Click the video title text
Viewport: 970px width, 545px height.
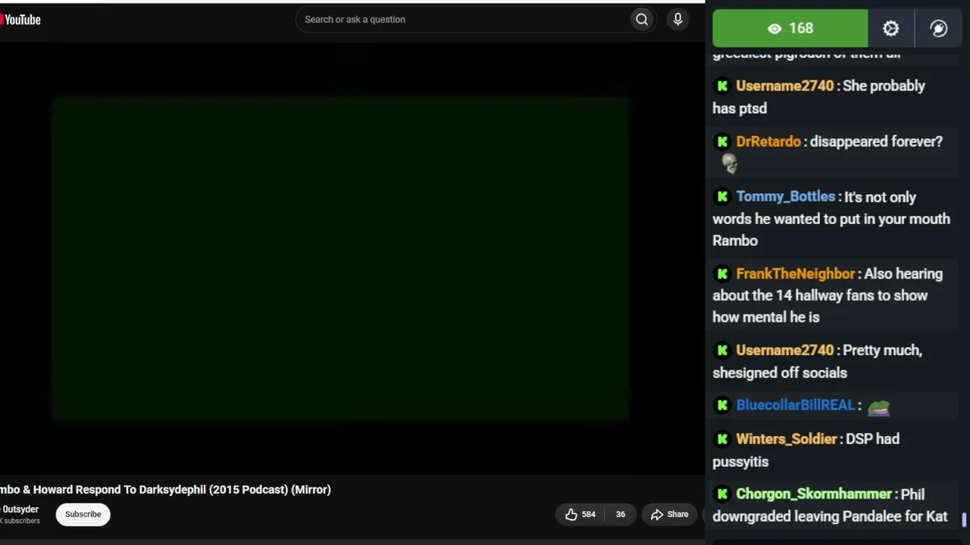[x=165, y=490]
